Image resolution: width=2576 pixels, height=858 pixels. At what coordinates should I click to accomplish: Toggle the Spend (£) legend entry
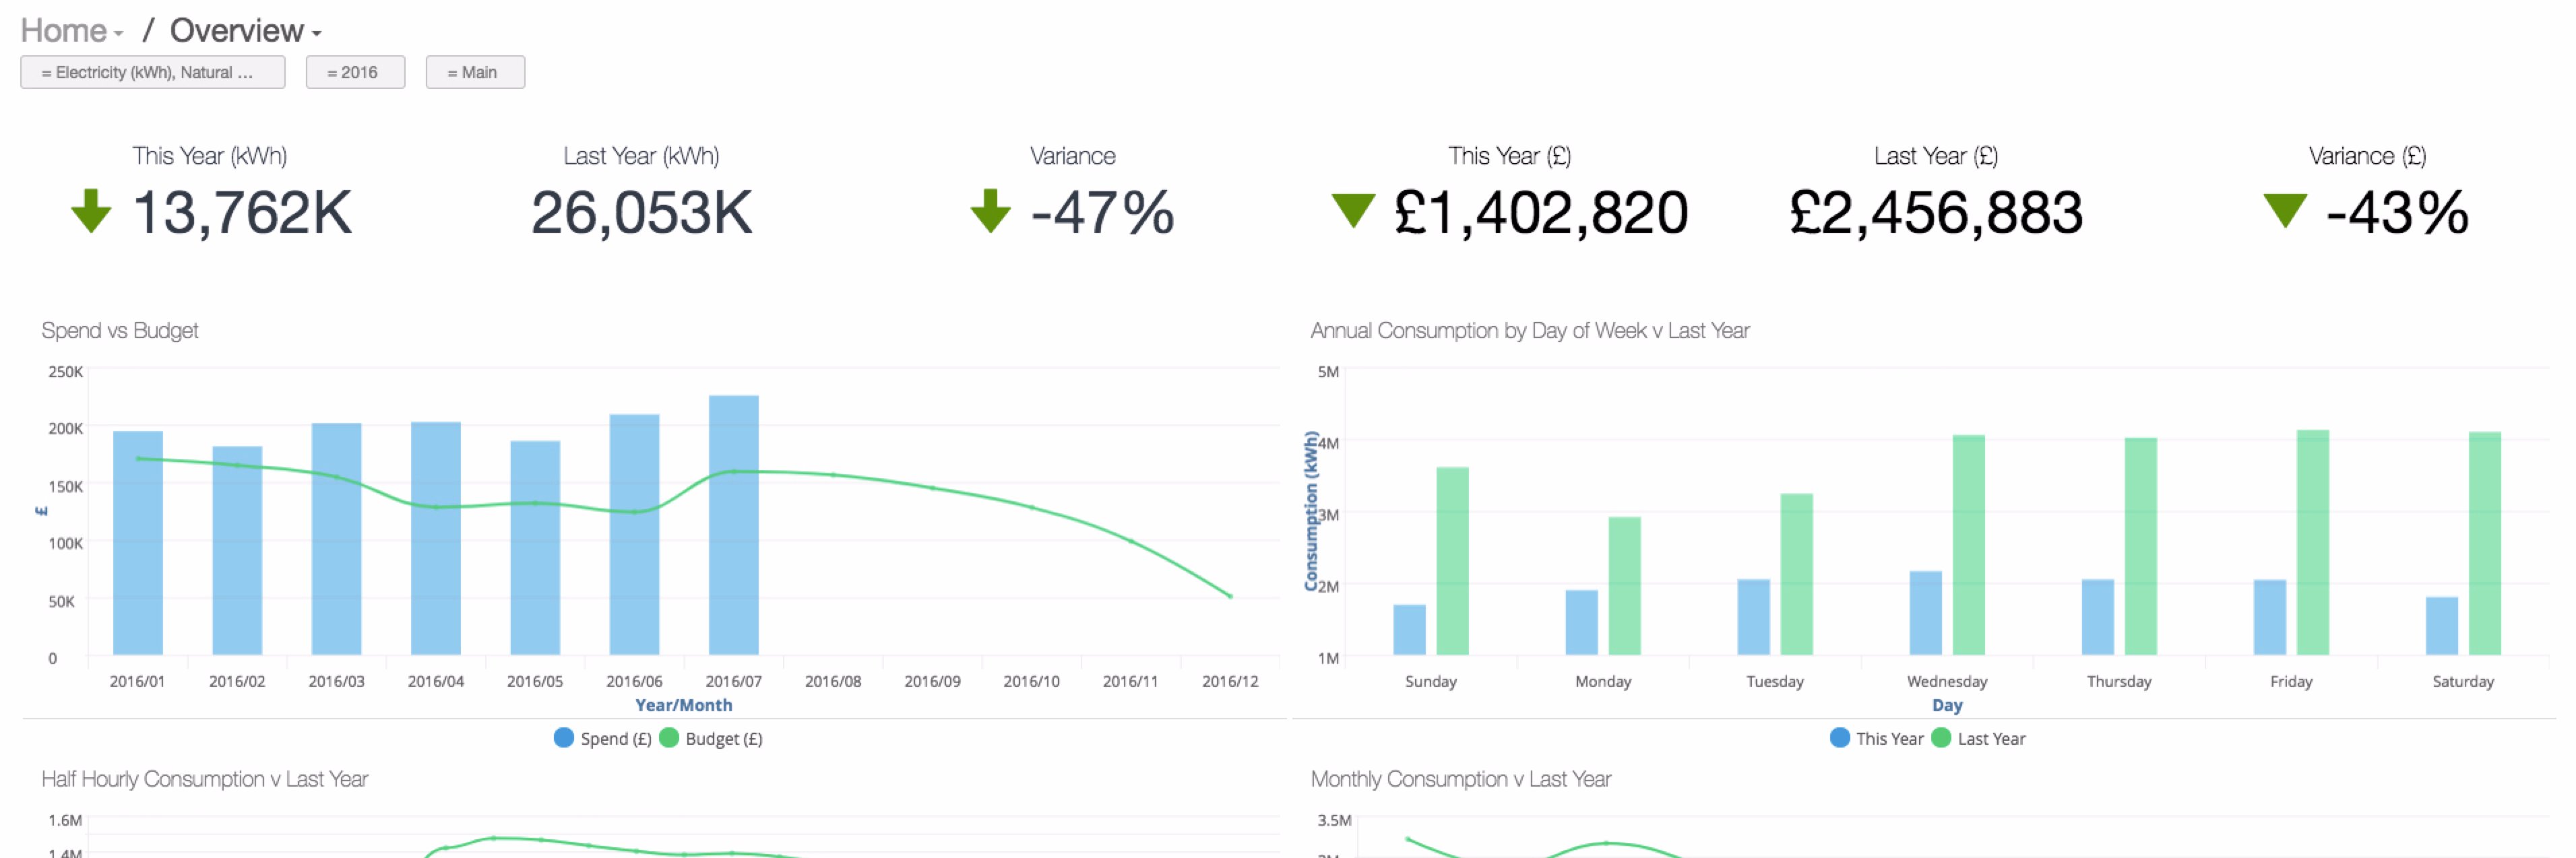click(602, 738)
